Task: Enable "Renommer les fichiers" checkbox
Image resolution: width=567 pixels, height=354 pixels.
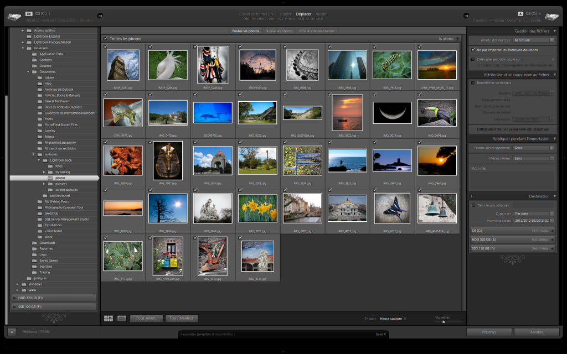Action: (x=473, y=83)
